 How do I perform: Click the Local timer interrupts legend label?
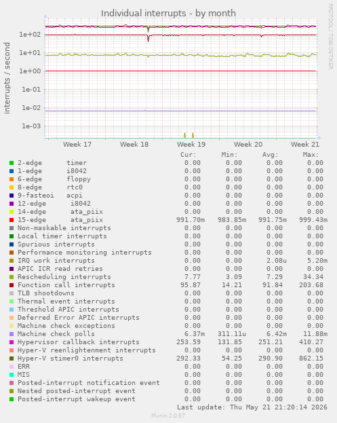point(62,236)
